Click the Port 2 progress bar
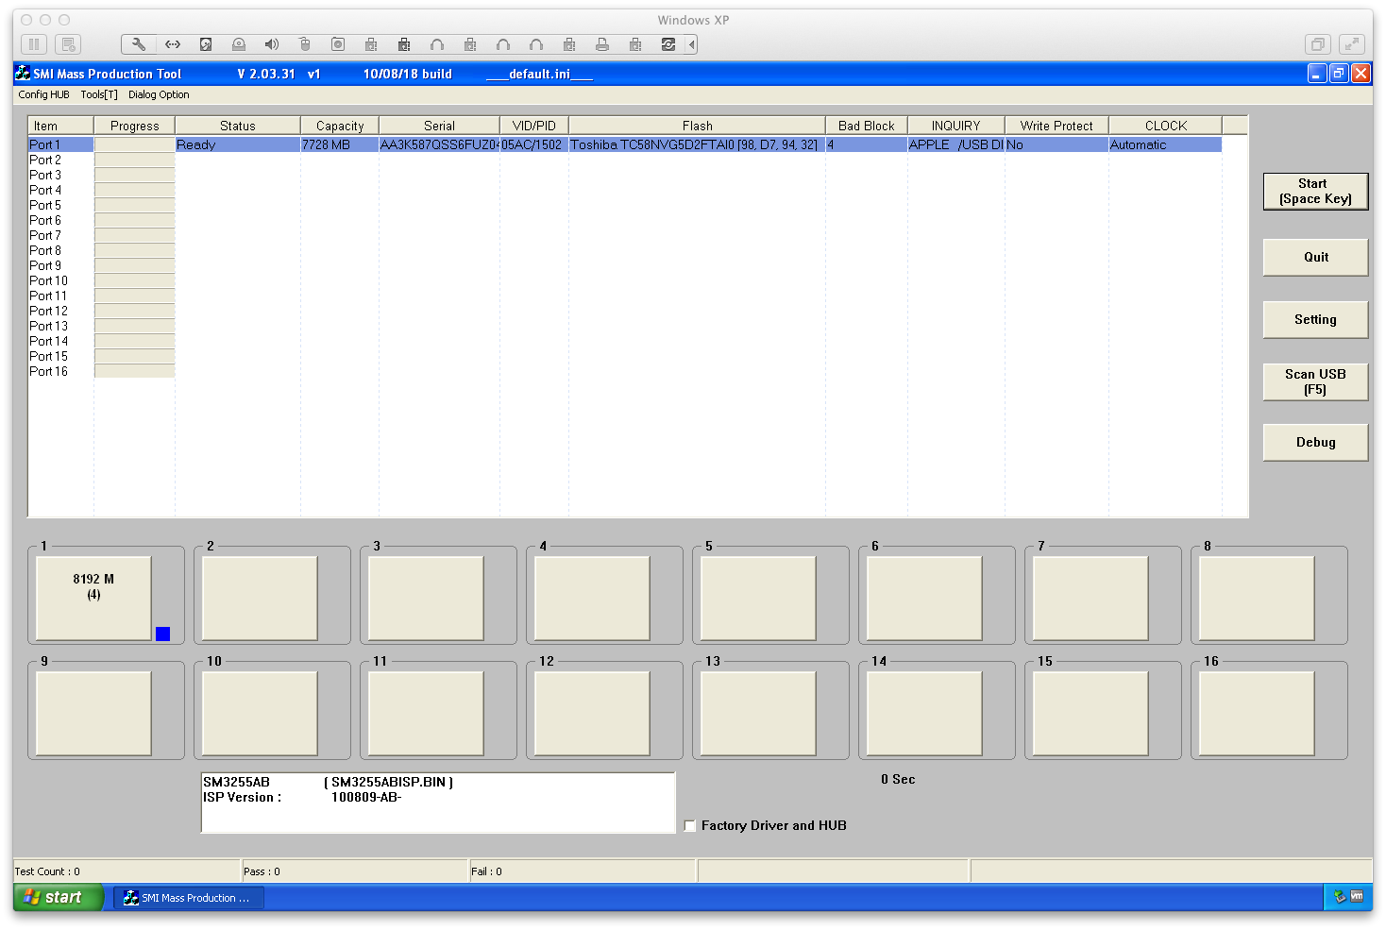Viewport: 1386px width, 930px height. [x=134, y=160]
